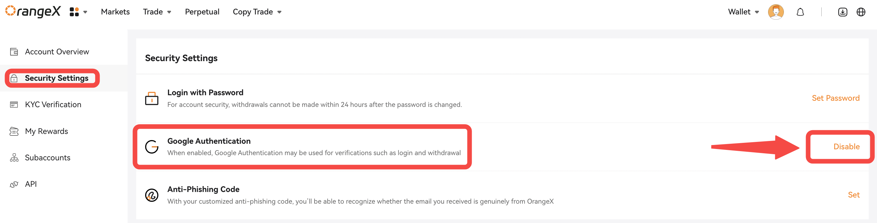Open the apps grid icon menu
Screen dimensions: 877x223
pyautogui.click(x=78, y=12)
